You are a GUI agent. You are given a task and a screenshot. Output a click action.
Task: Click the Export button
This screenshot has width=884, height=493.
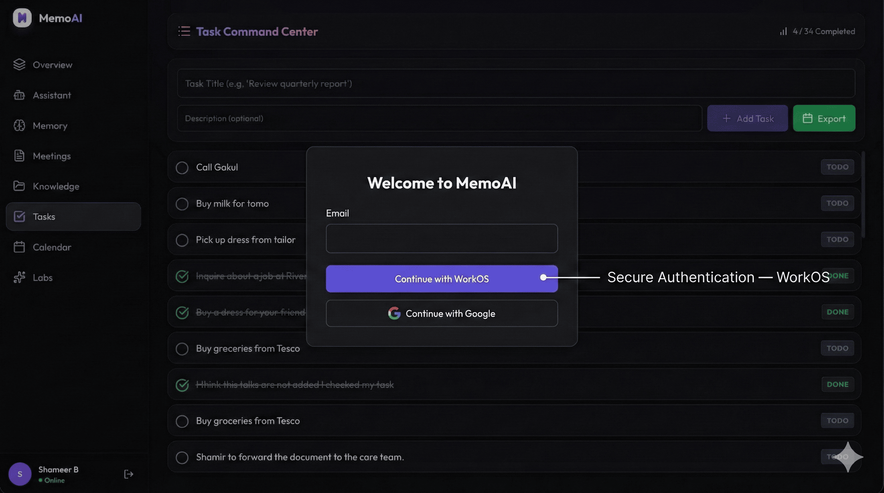[x=824, y=118]
